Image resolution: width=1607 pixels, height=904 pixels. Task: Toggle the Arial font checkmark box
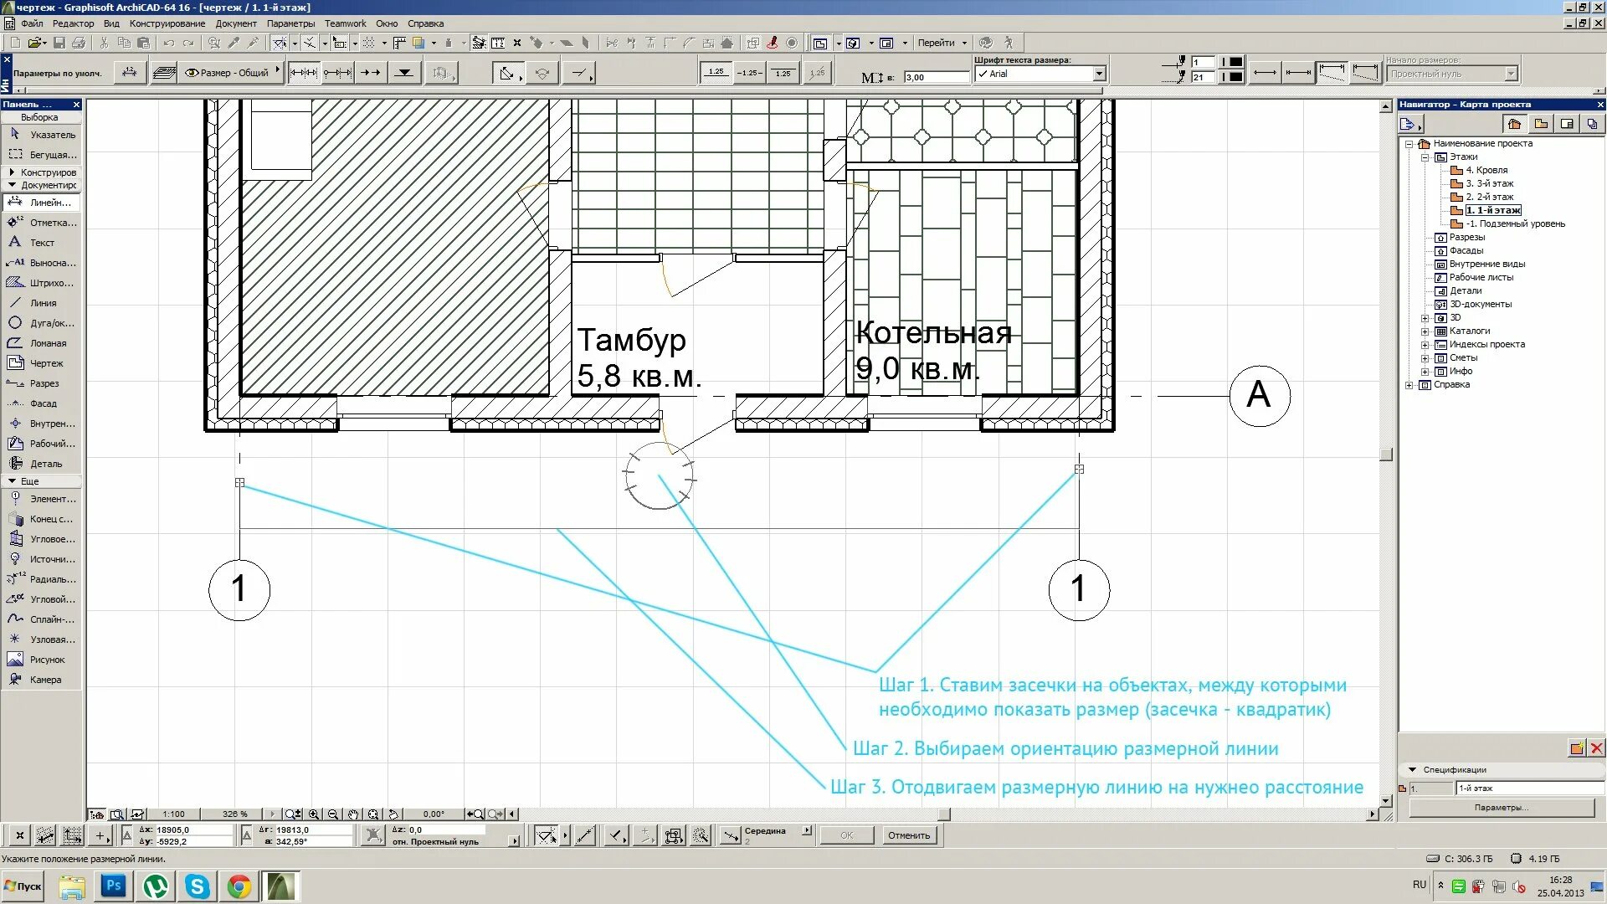tap(983, 74)
